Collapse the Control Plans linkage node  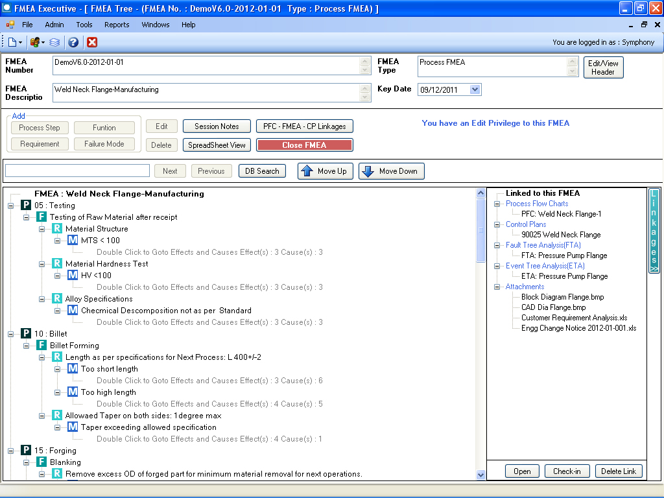497,224
